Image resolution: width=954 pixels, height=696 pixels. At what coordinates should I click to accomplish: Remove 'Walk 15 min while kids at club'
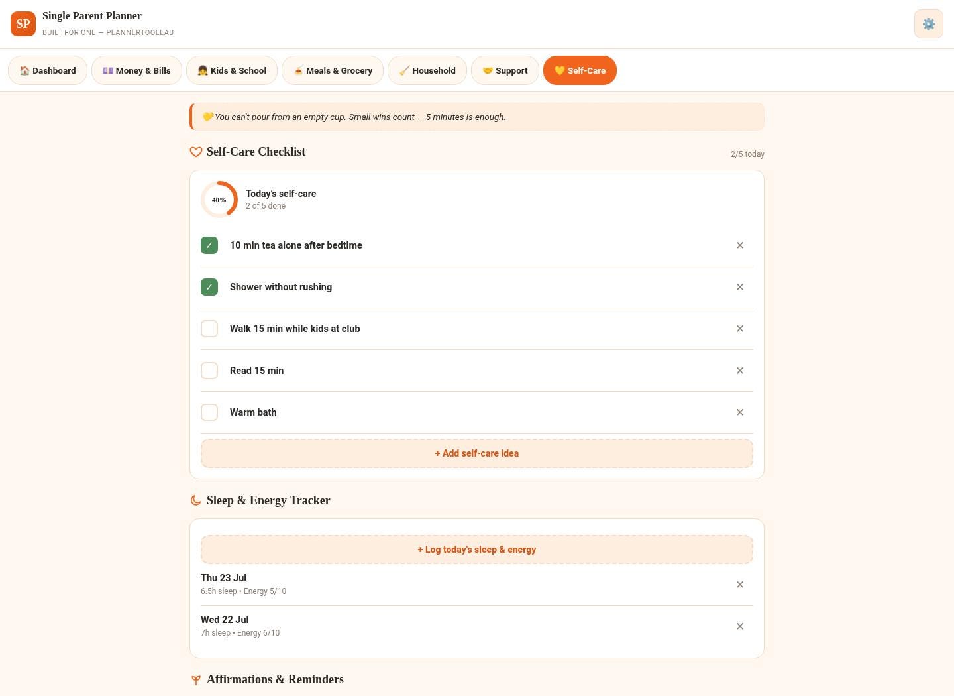tap(740, 329)
